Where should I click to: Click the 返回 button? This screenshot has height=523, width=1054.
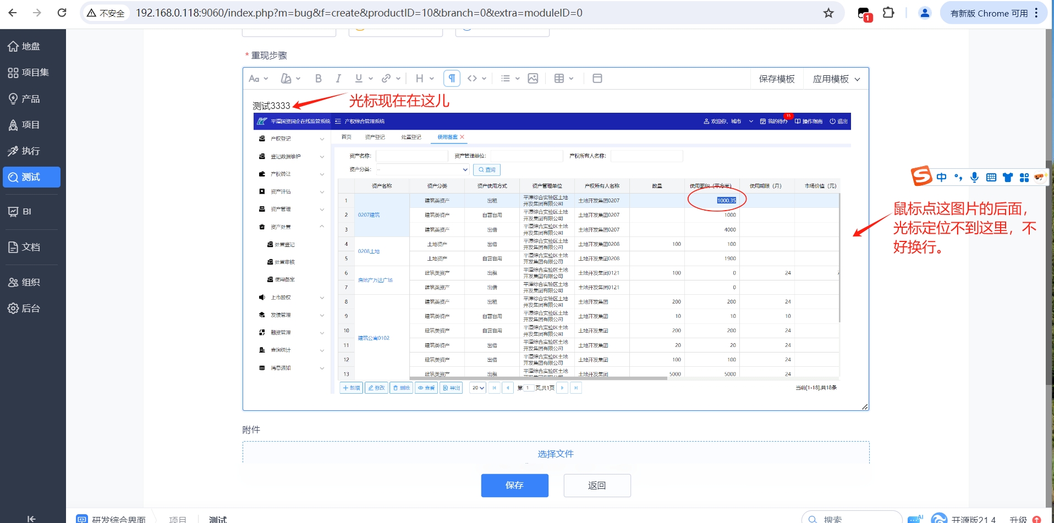[597, 485]
